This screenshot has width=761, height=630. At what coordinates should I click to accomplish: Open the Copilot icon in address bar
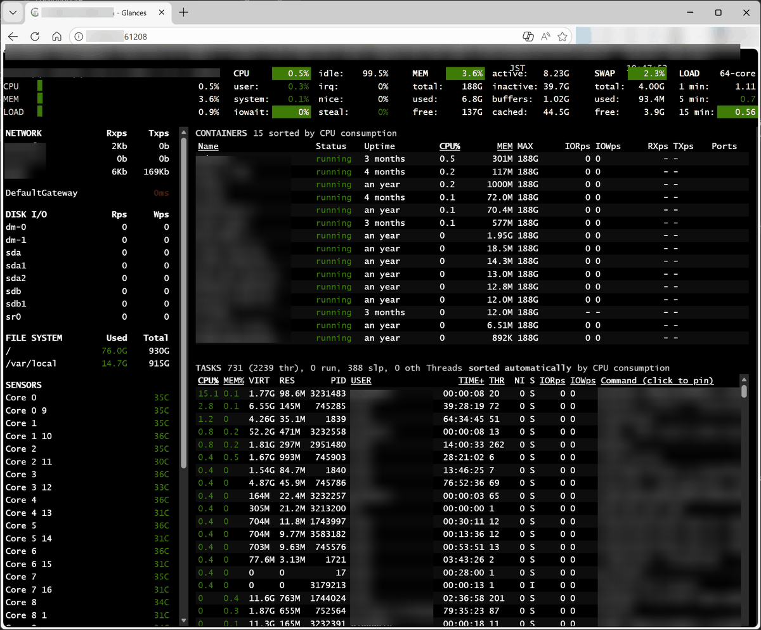click(527, 37)
